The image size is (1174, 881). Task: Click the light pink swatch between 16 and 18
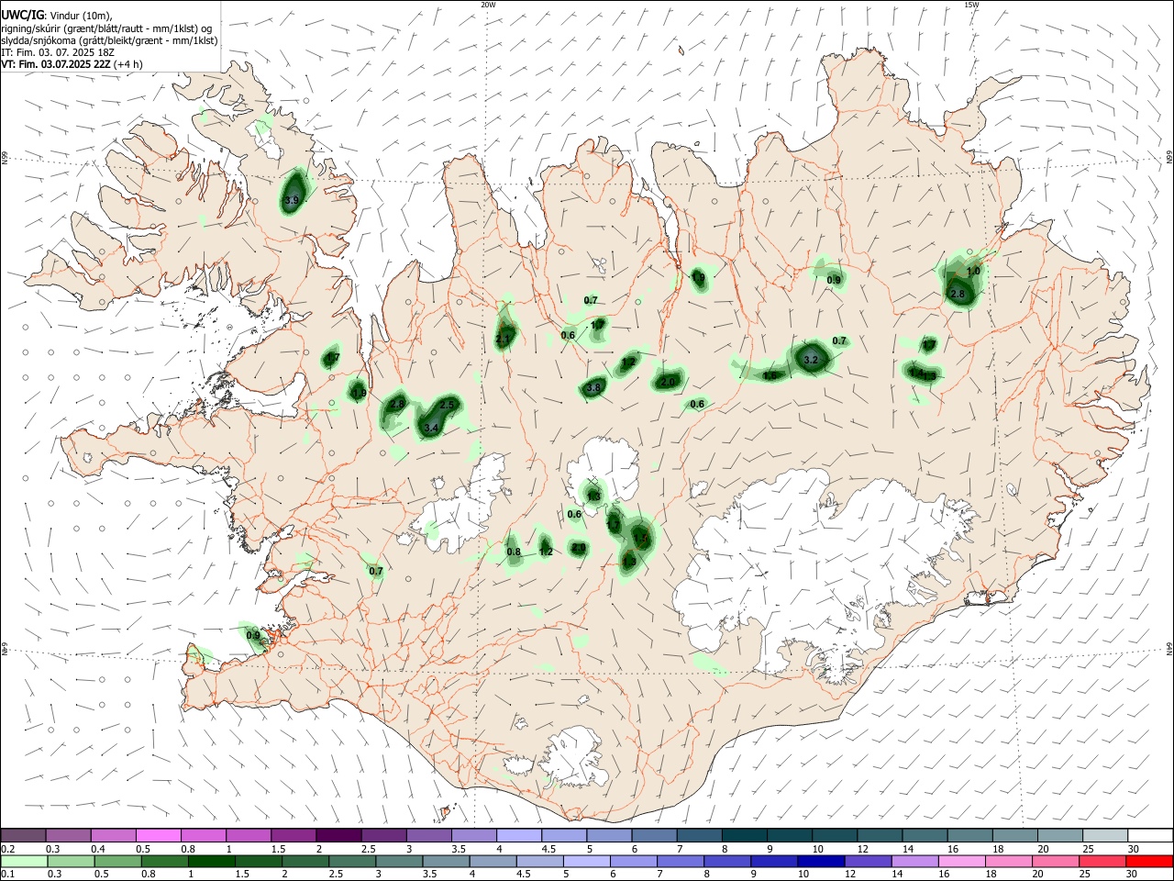(x=961, y=861)
